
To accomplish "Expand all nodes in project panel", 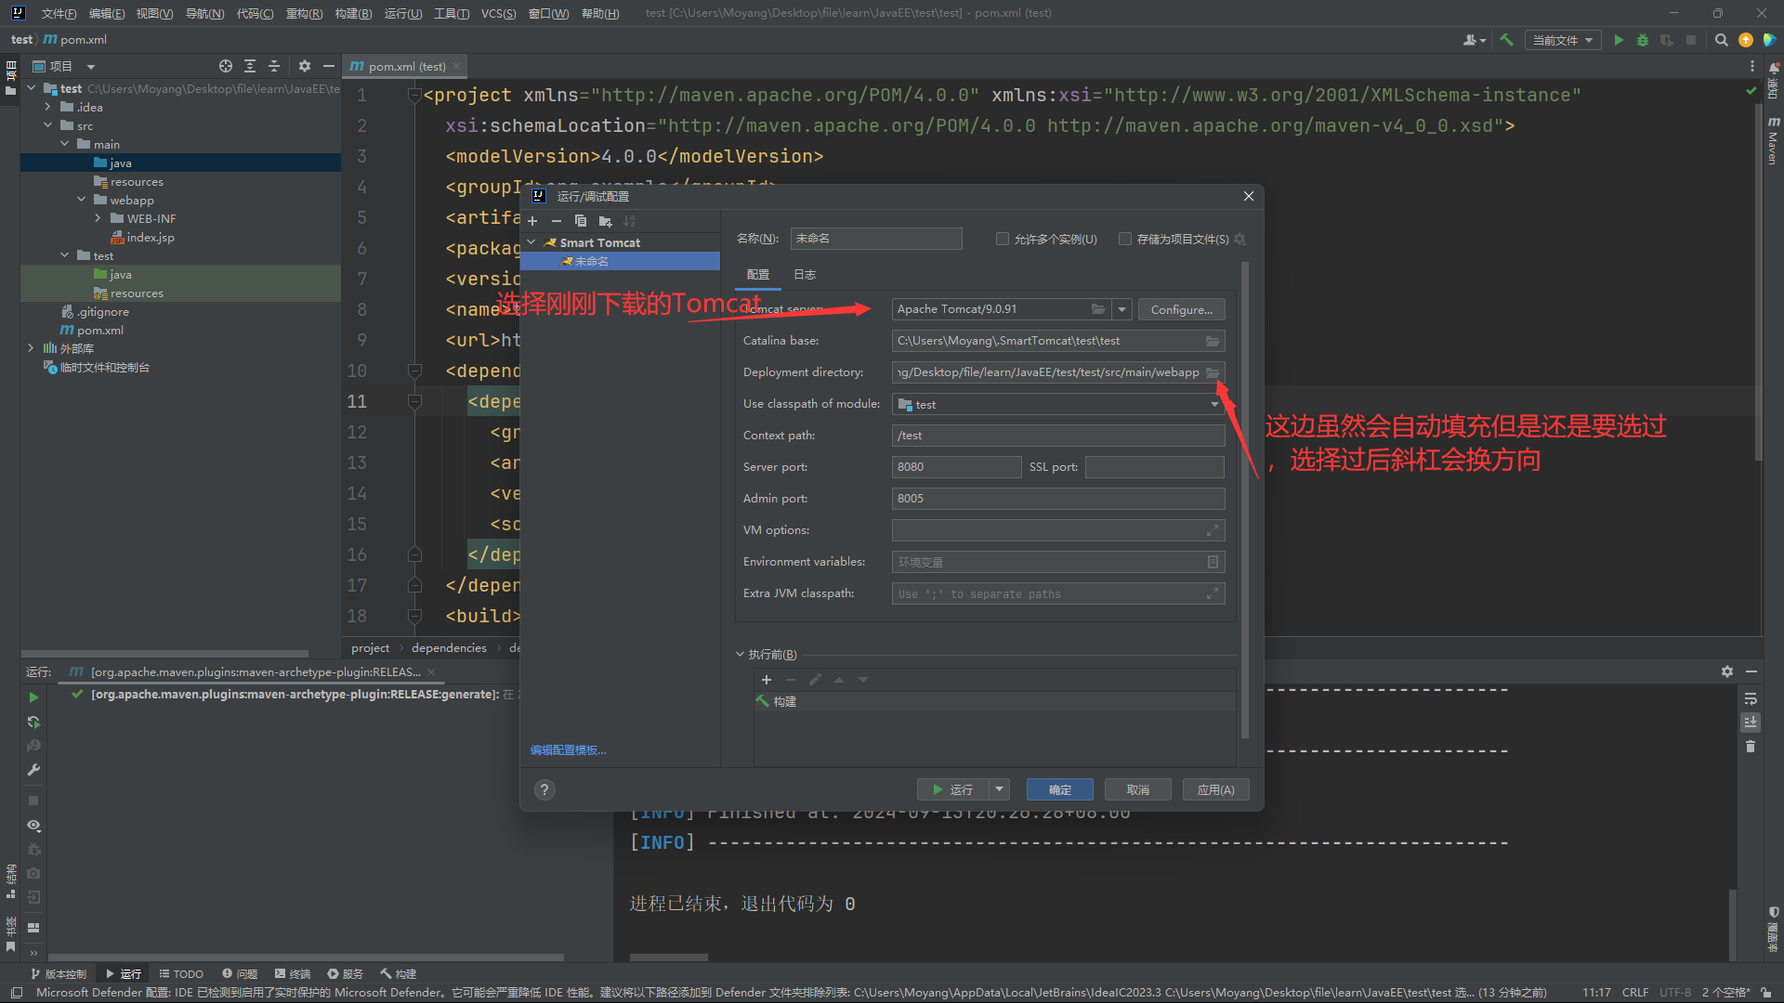I will (249, 66).
